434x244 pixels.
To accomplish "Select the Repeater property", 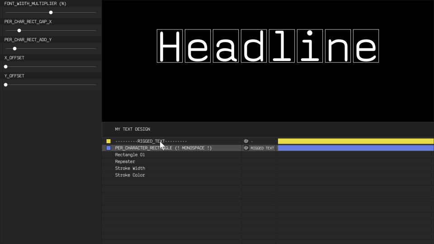I will point(125,162).
